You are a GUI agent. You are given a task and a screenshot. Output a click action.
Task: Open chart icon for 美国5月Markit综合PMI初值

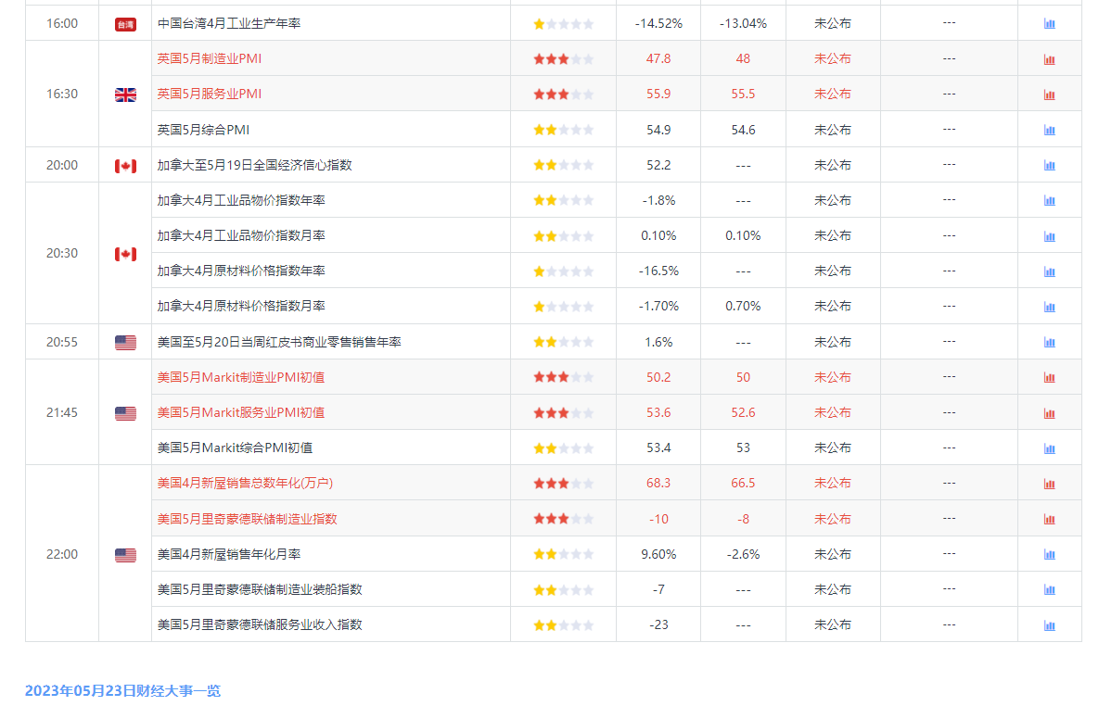[x=1049, y=448]
